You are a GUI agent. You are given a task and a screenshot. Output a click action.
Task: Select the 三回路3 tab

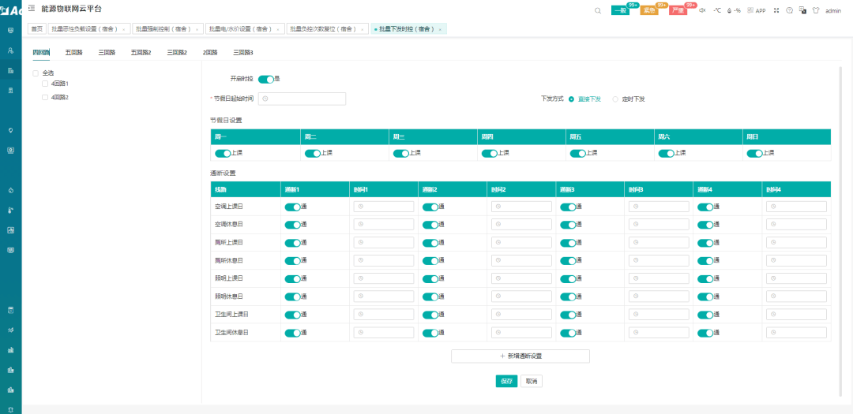point(243,53)
